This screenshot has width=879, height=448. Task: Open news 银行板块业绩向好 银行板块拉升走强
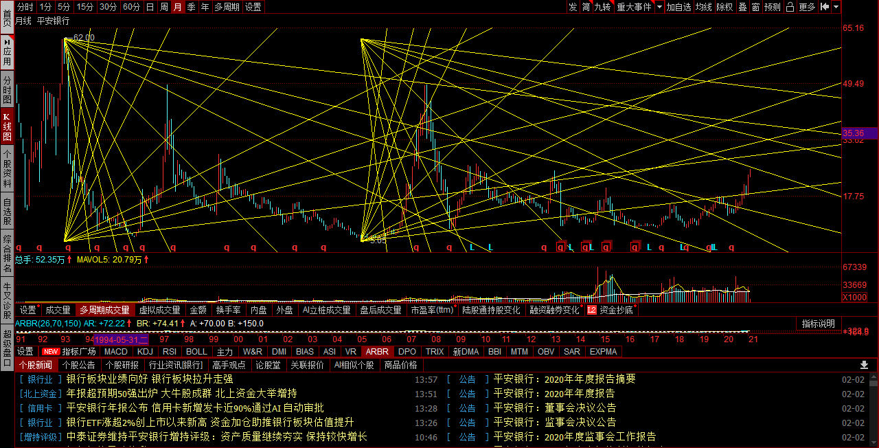click(x=150, y=379)
